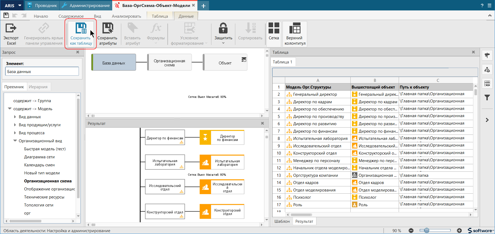Select the Иерархия tab in query panel
Image resolution: width=495 pixels, height=234 pixels.
[38, 87]
